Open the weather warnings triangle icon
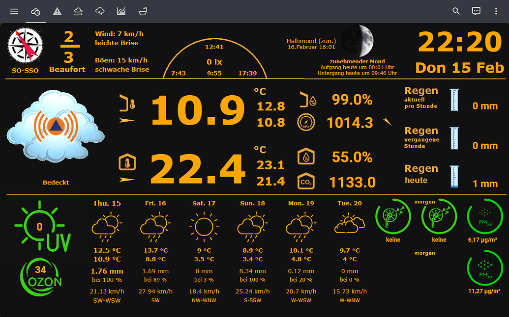Image resolution: width=509 pixels, height=317 pixels. click(57, 11)
